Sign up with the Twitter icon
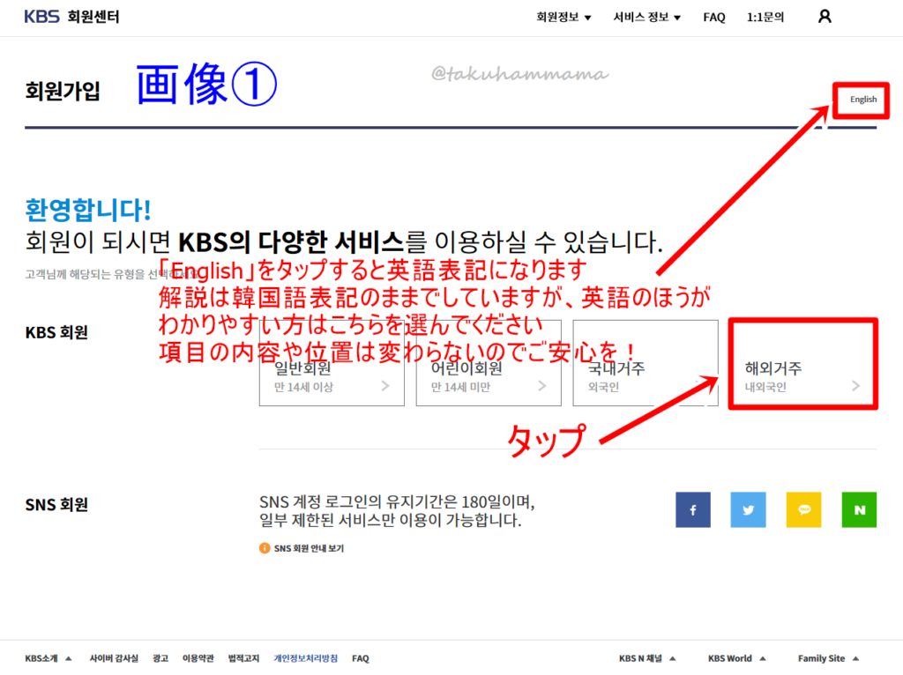This screenshot has height=675, width=903. 748,509
